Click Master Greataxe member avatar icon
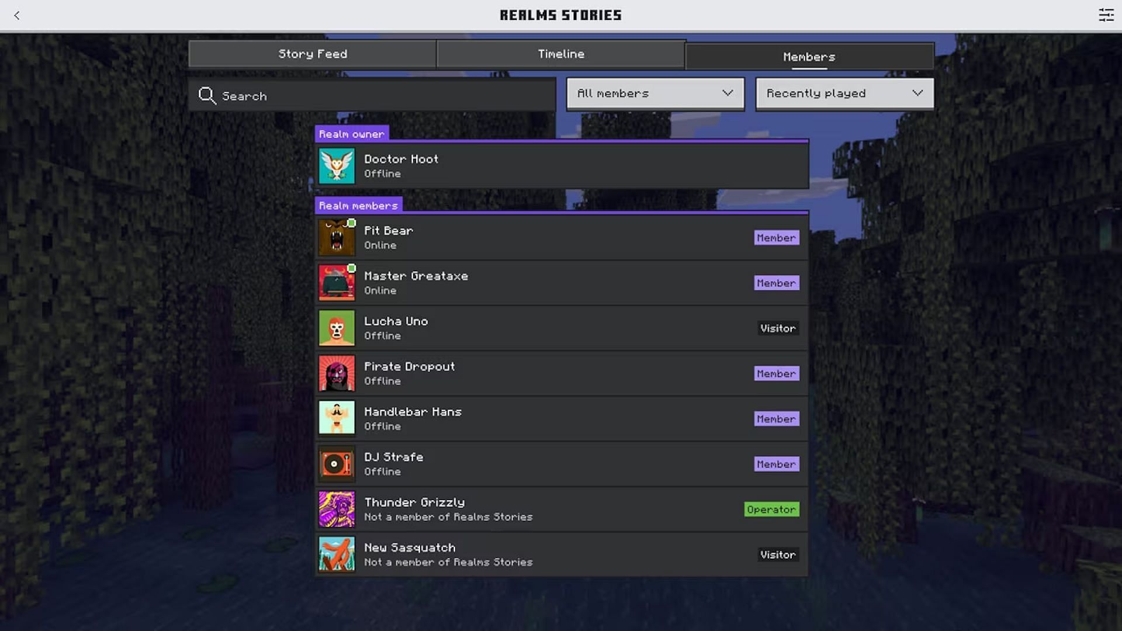 pos(336,283)
